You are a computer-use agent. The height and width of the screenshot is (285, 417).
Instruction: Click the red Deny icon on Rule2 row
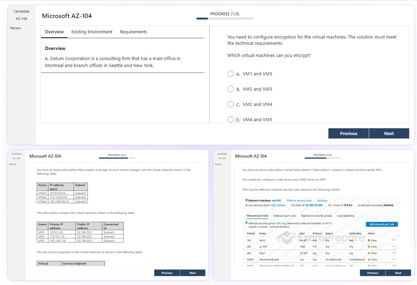click(369, 240)
